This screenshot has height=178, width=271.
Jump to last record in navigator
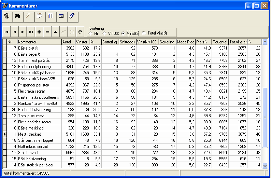[31, 32]
